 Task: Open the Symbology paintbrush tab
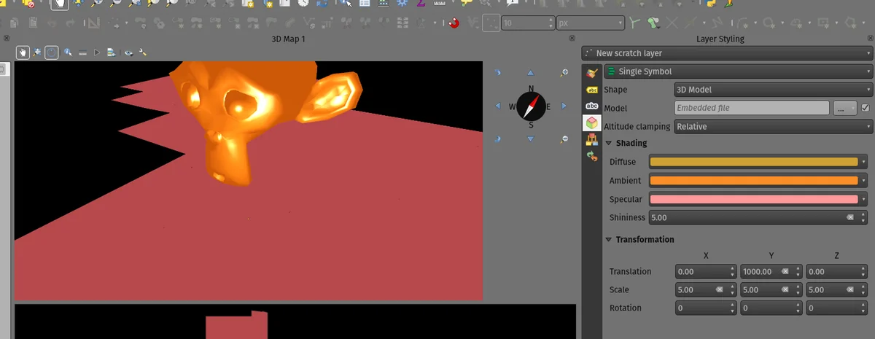(x=592, y=71)
